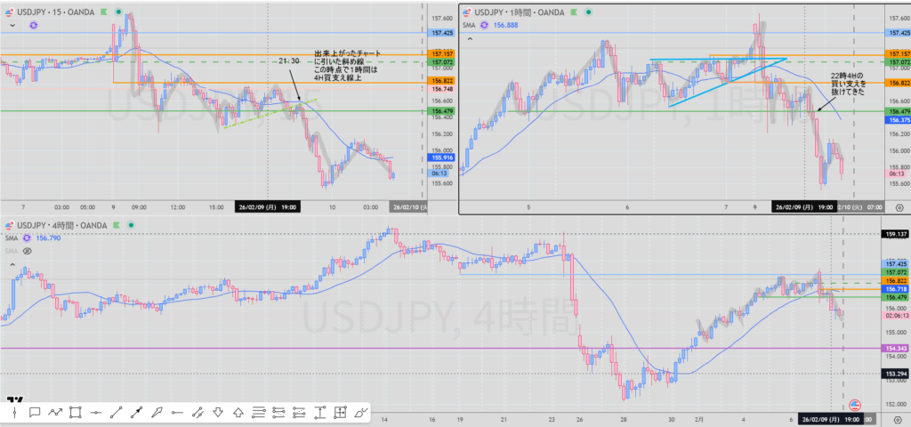This screenshot has width=911, height=427.
Task: Click the orange 156.822 price label on 15-minute chart
Action: coord(442,81)
